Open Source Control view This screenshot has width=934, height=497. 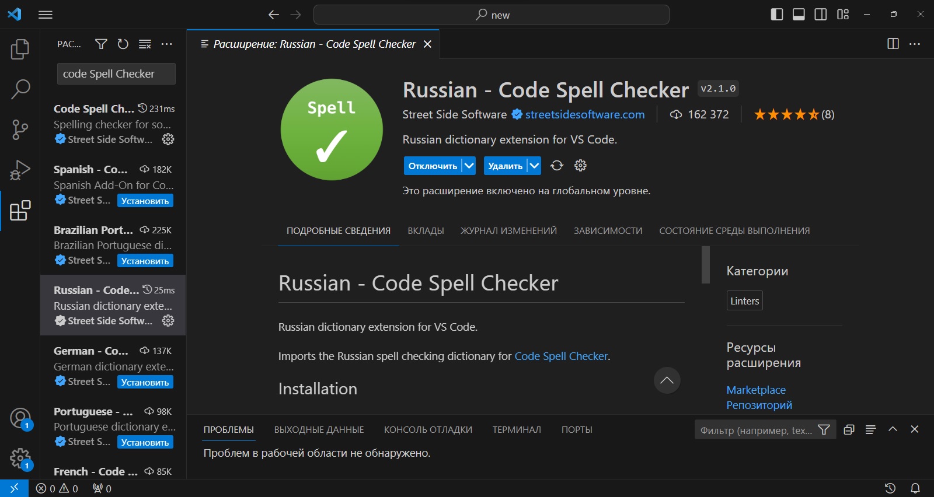pos(20,129)
